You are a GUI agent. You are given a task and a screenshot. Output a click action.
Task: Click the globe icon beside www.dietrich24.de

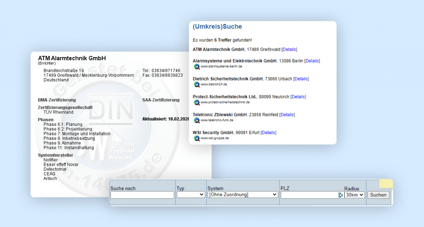click(x=197, y=84)
